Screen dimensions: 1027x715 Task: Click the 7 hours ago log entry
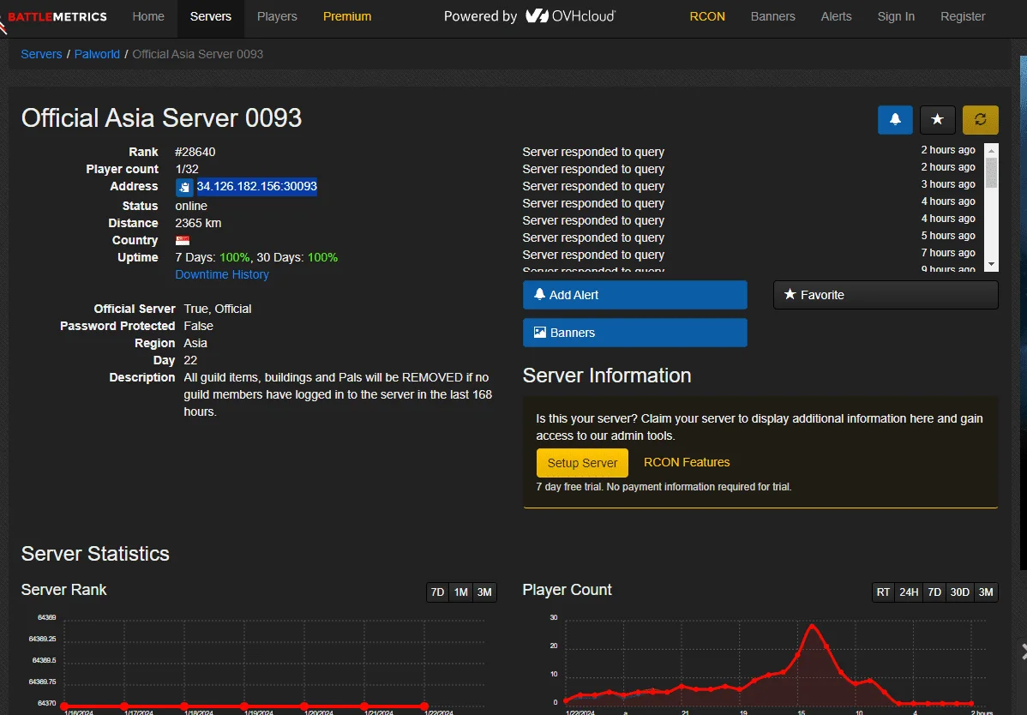point(948,253)
